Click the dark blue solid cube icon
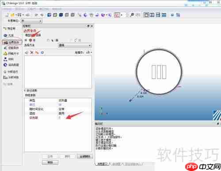 point(61,15)
